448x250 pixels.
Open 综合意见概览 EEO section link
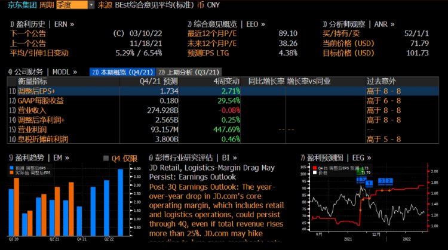pyautogui.click(x=226, y=24)
